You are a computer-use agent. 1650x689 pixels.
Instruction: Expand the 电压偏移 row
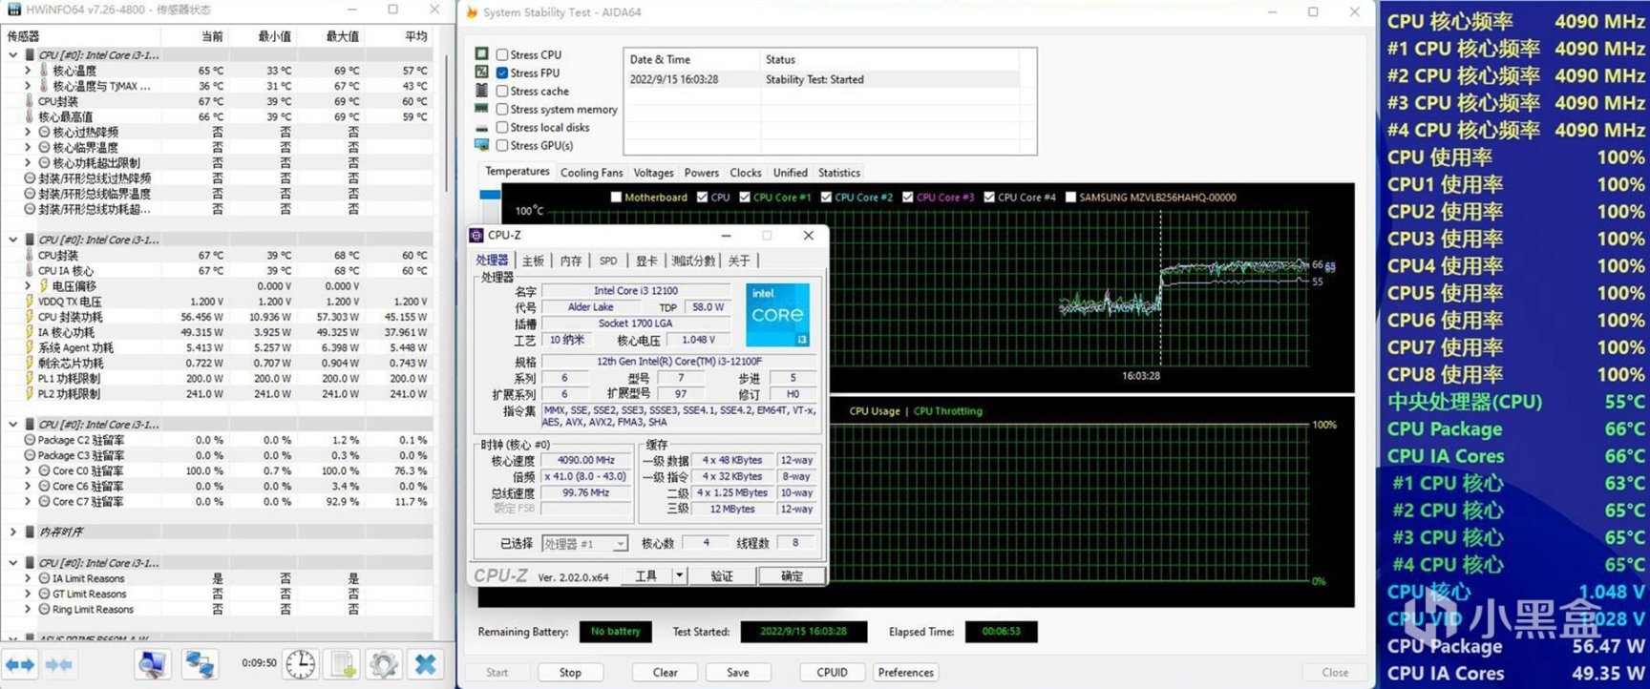(28, 285)
